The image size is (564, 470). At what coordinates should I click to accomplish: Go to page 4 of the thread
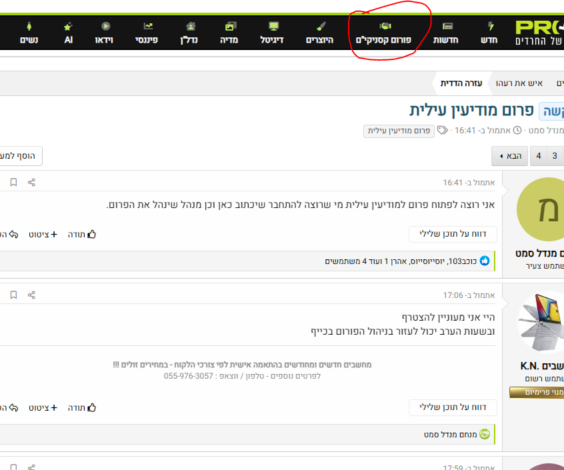(539, 156)
